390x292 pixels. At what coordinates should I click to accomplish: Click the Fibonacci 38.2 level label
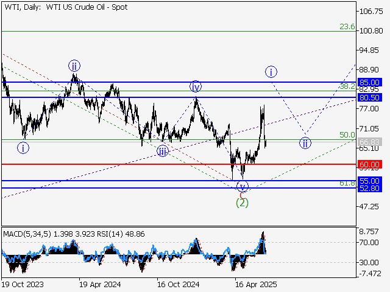click(x=347, y=87)
